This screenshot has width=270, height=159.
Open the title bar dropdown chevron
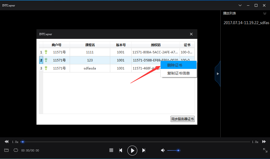tap(240, 5)
